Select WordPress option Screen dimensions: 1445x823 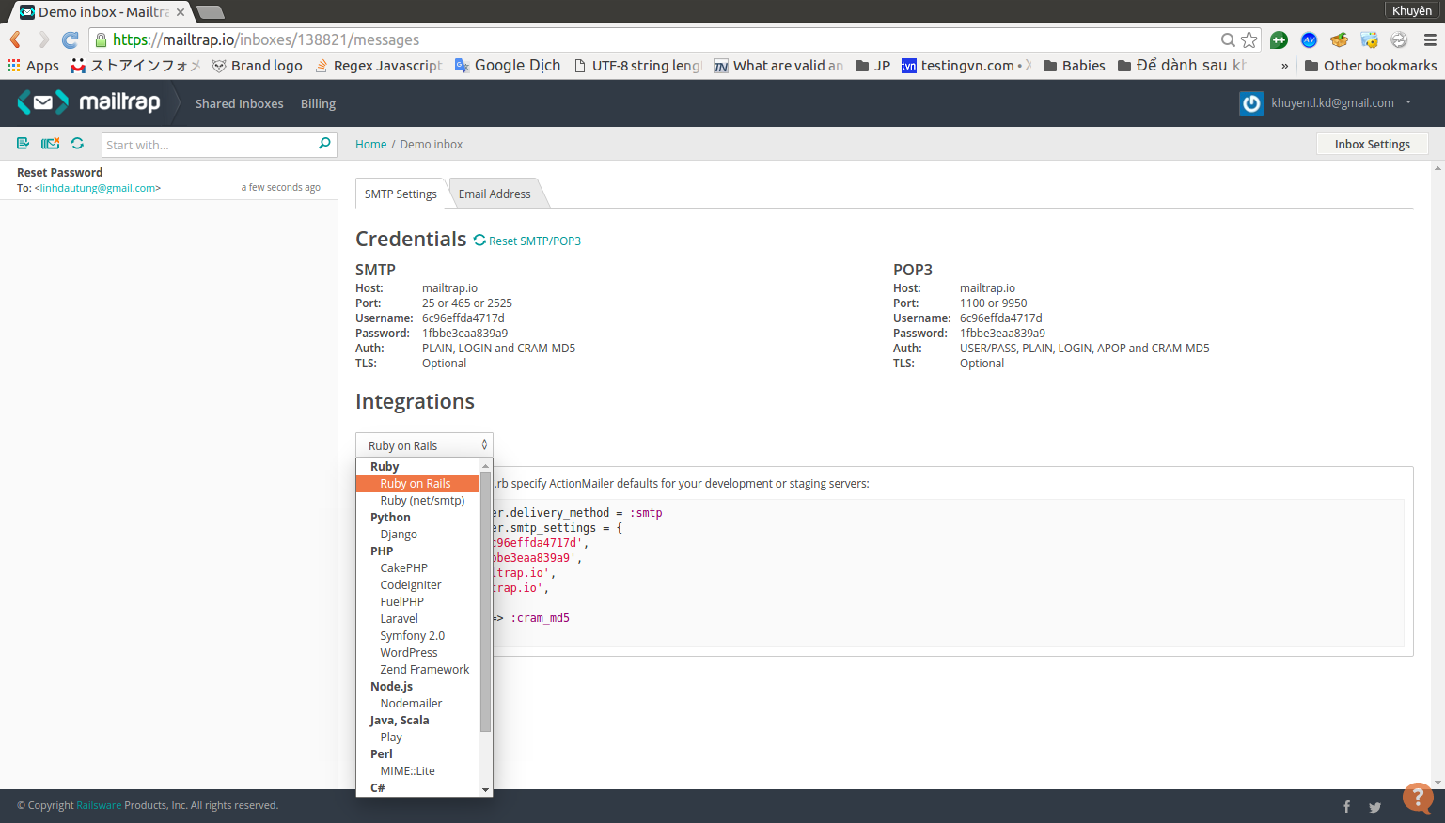click(x=417, y=653)
